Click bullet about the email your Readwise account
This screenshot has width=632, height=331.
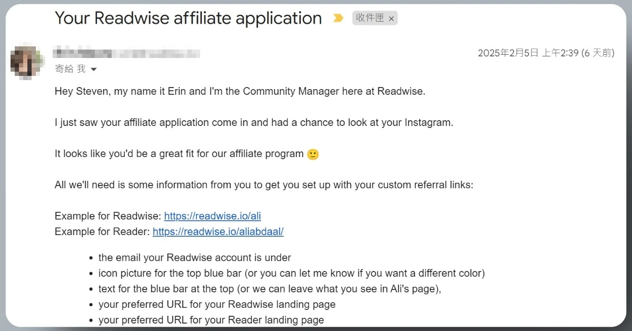tap(195, 258)
